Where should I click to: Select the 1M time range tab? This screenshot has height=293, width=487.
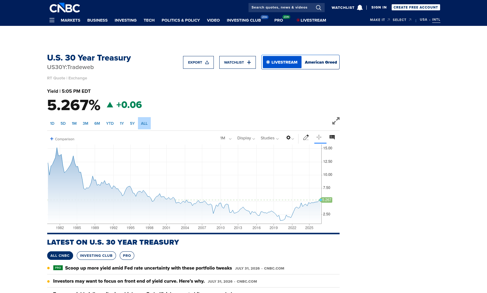coord(74,123)
